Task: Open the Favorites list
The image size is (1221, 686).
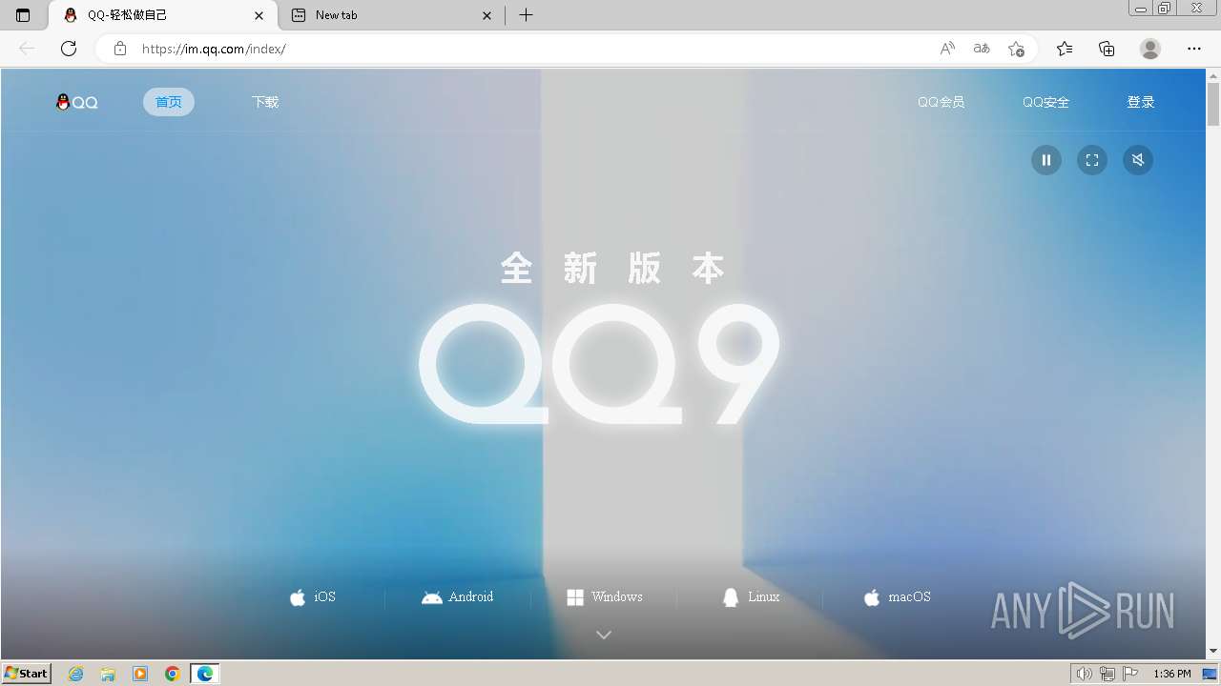Action: 1065,49
